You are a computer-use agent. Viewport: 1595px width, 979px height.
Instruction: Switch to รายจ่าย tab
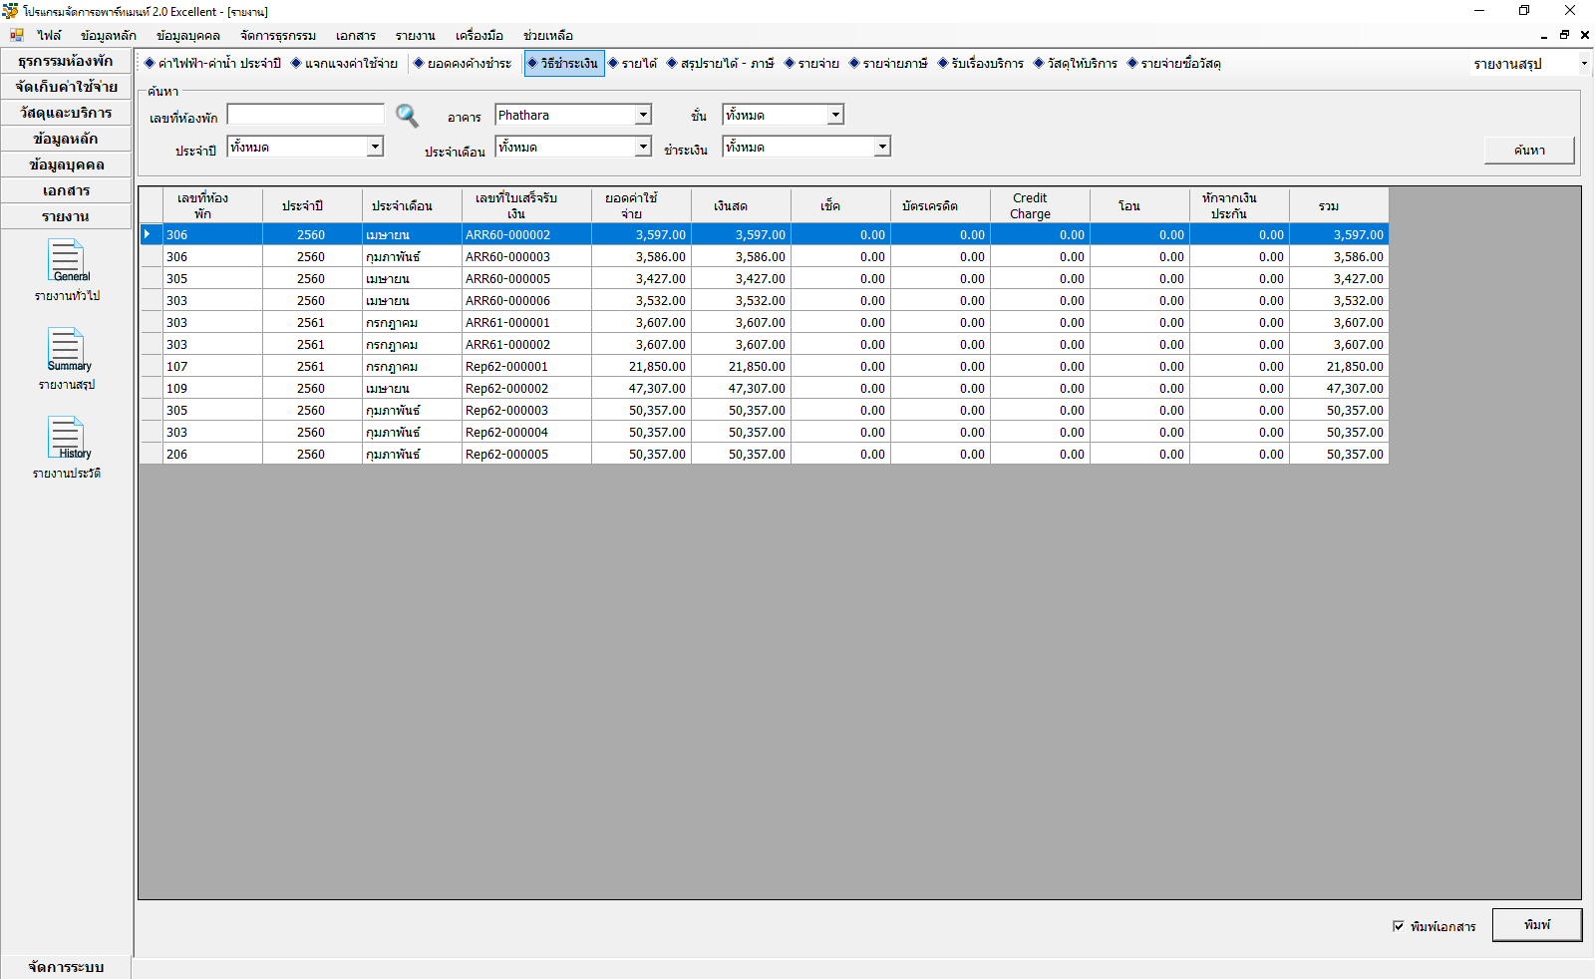pos(811,63)
